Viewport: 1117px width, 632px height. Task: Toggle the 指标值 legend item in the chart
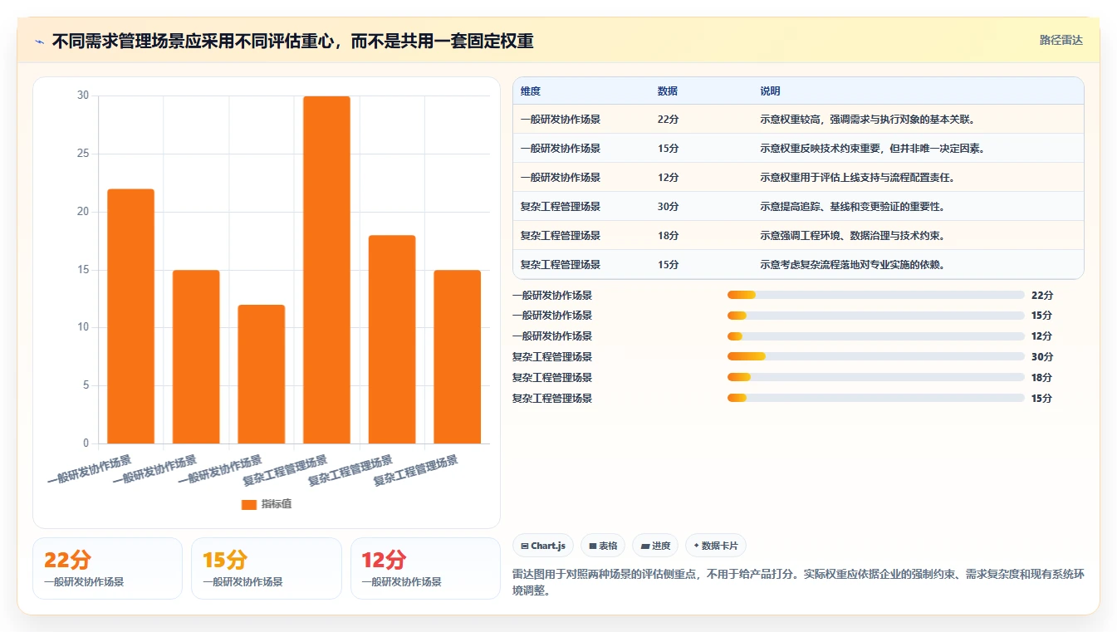pyautogui.click(x=267, y=504)
